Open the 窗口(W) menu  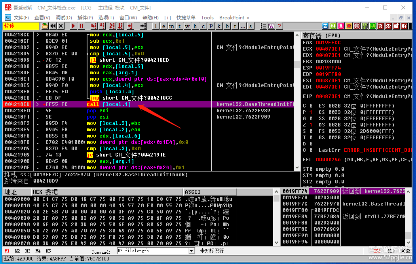click(128, 18)
